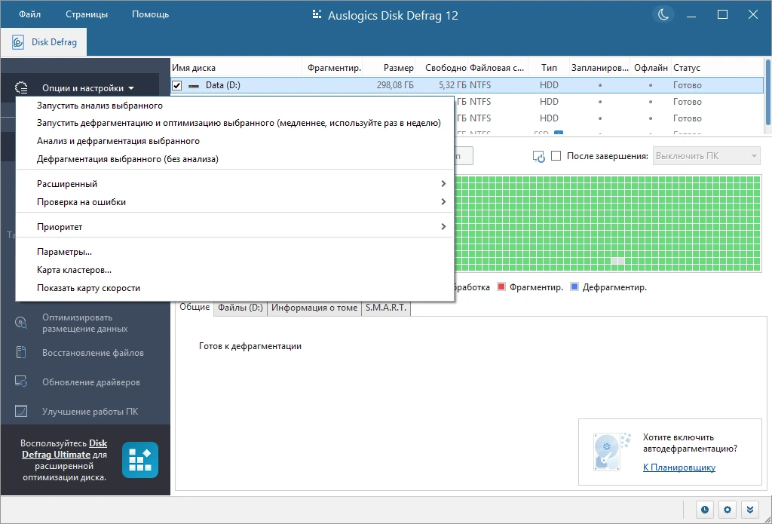Screen dimensions: 772x524
Task: Select Запустить анализ выбранного menu entry
Action: click(234, 106)
